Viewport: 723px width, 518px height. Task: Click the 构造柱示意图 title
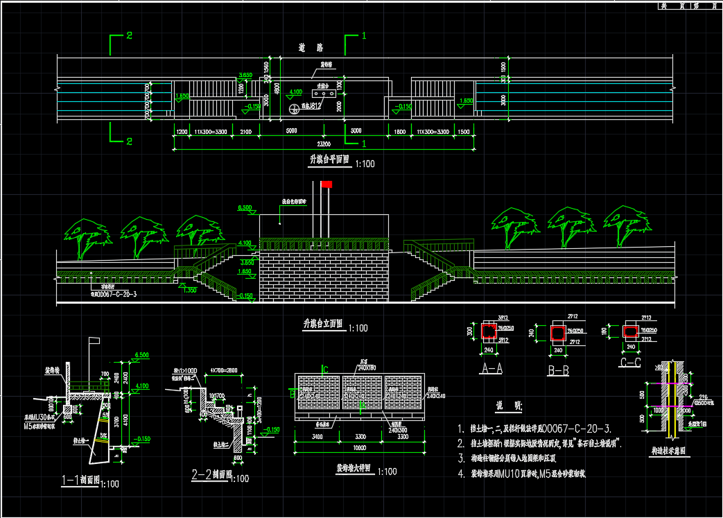click(669, 451)
